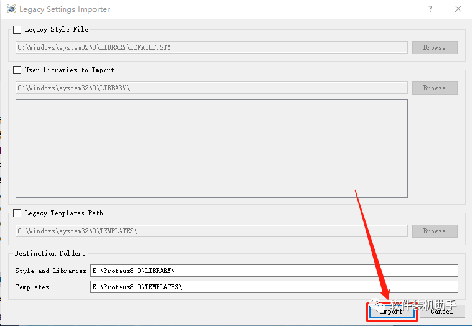Viewport: 472px width, 326px height.
Task: Click the Proteus icon in title bar
Action: coord(11,9)
